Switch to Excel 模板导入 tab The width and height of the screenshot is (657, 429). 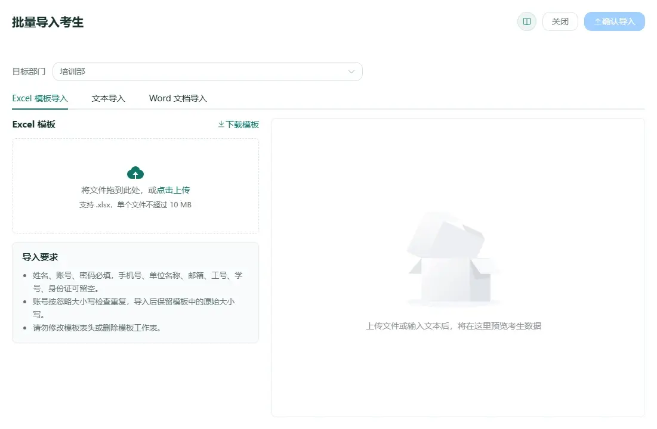[40, 98]
